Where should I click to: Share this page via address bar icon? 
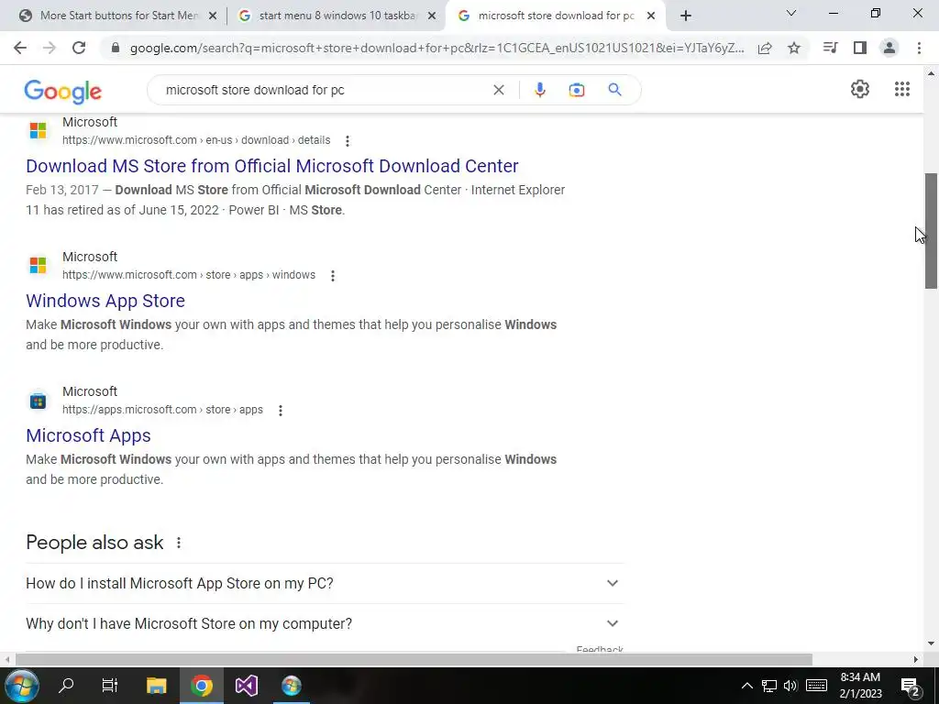point(765,48)
